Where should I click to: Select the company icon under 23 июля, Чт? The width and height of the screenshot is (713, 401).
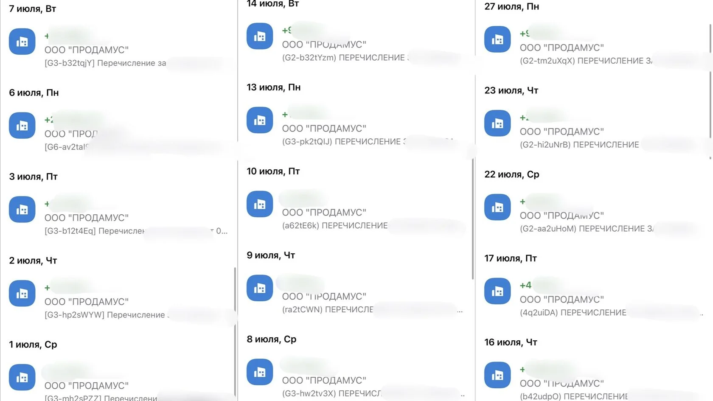[x=497, y=123]
